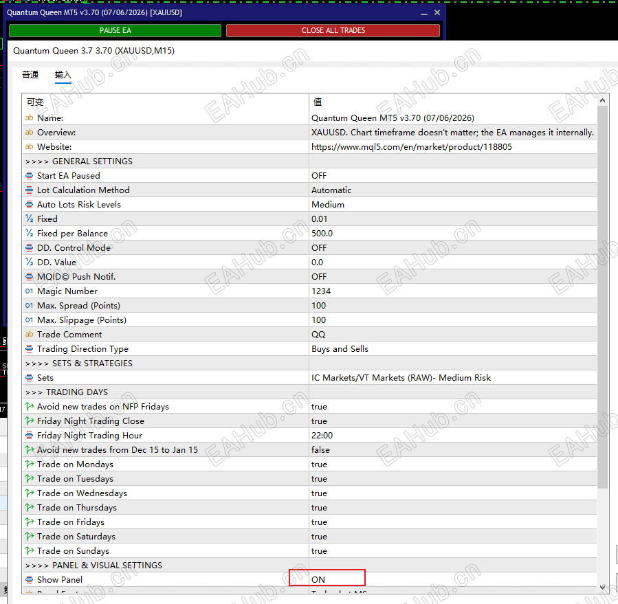Toggle Friday Night Trading Close true value
This screenshot has width=618, height=604.
[x=453, y=421]
